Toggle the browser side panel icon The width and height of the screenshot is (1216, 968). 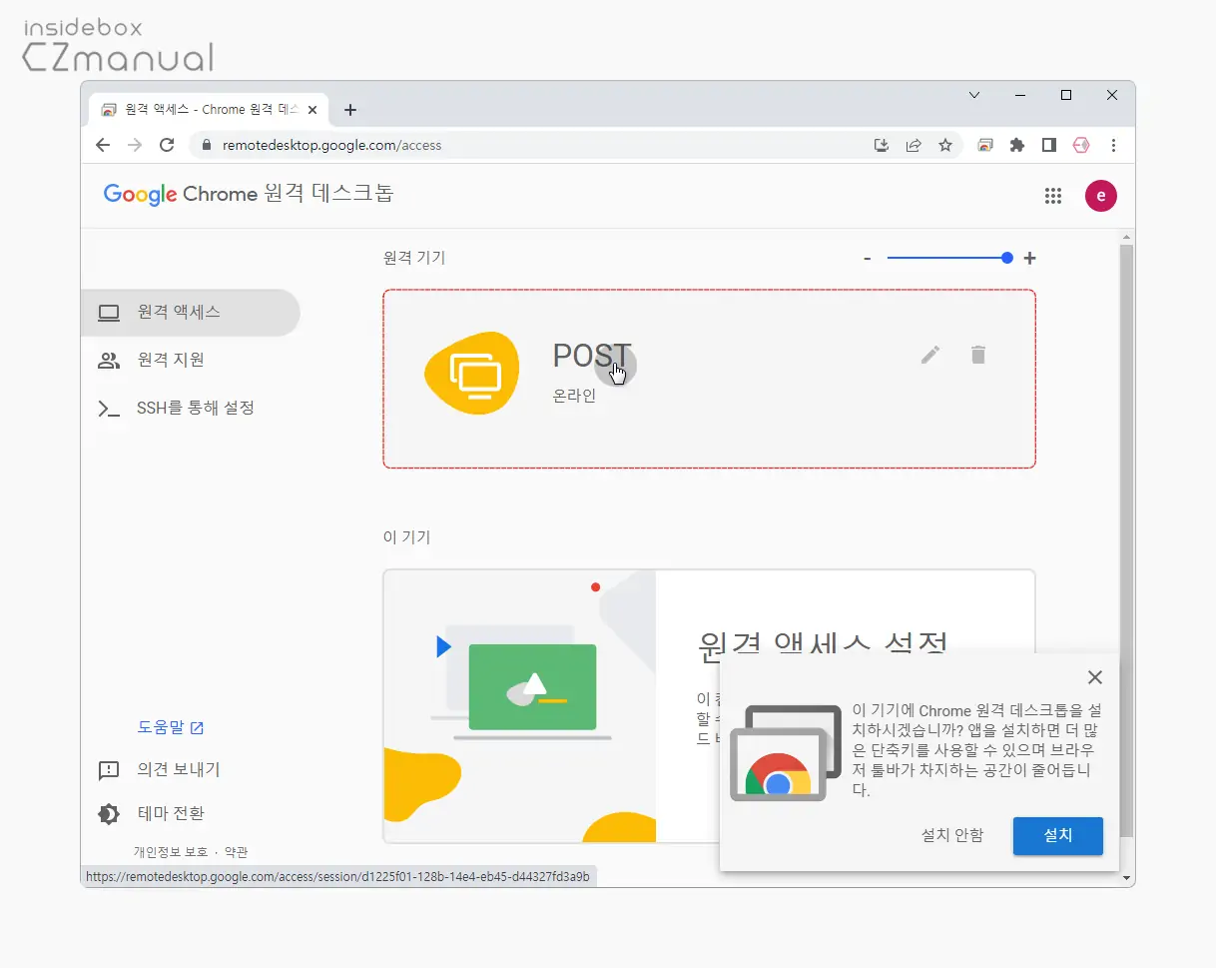click(x=1048, y=145)
